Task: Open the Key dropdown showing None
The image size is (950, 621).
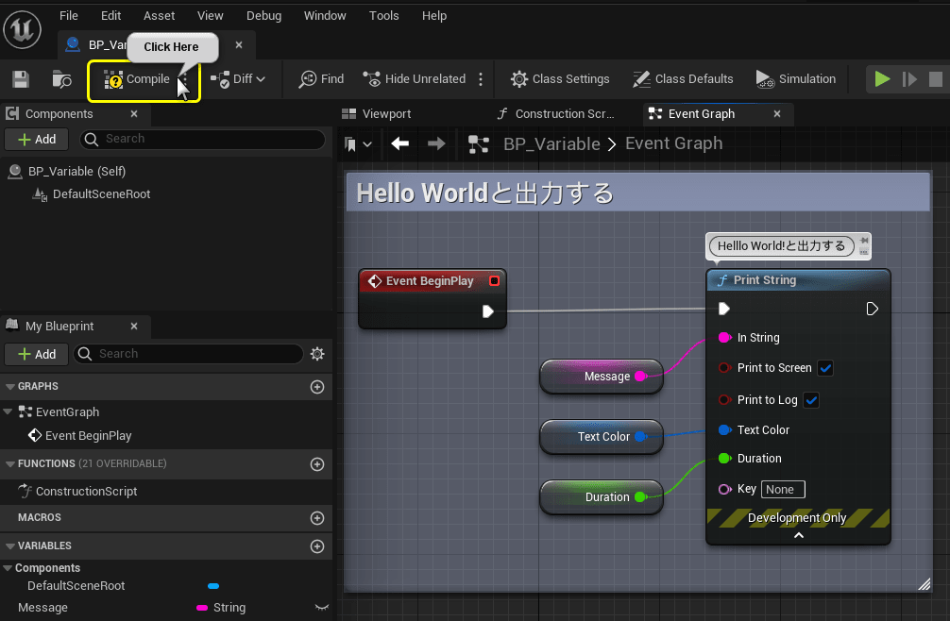Action: click(783, 489)
